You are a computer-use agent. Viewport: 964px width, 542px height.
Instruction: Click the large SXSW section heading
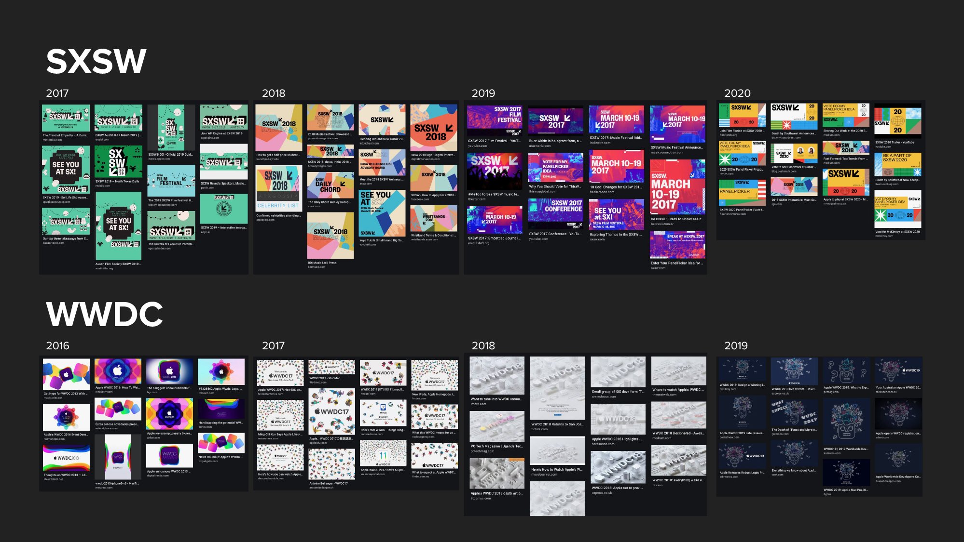(x=96, y=61)
